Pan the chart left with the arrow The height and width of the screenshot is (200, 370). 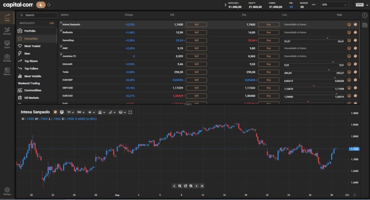point(174,186)
